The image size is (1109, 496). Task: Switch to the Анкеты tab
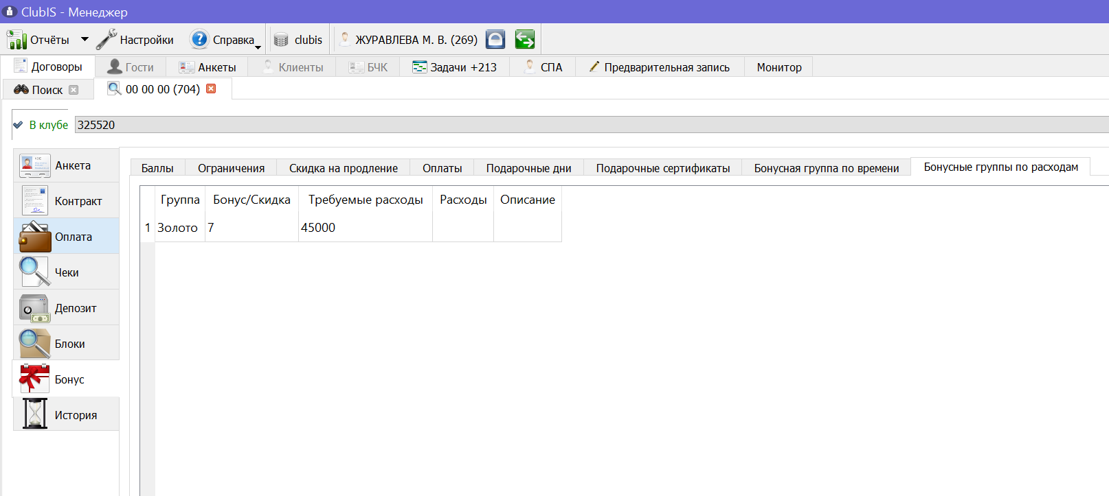click(208, 67)
